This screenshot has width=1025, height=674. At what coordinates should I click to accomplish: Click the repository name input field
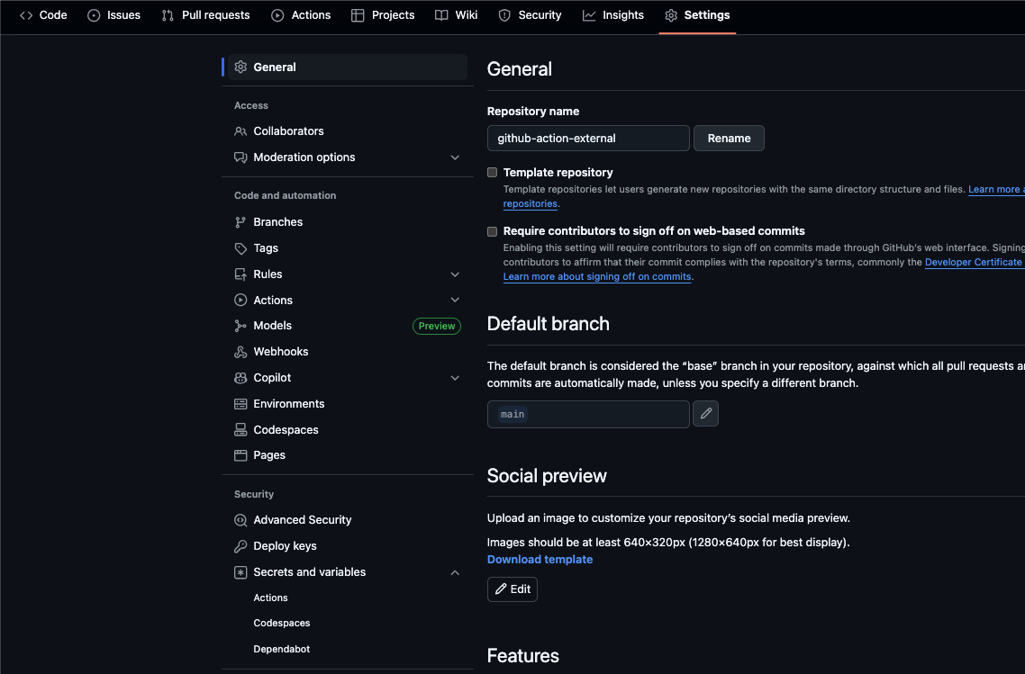click(x=587, y=138)
